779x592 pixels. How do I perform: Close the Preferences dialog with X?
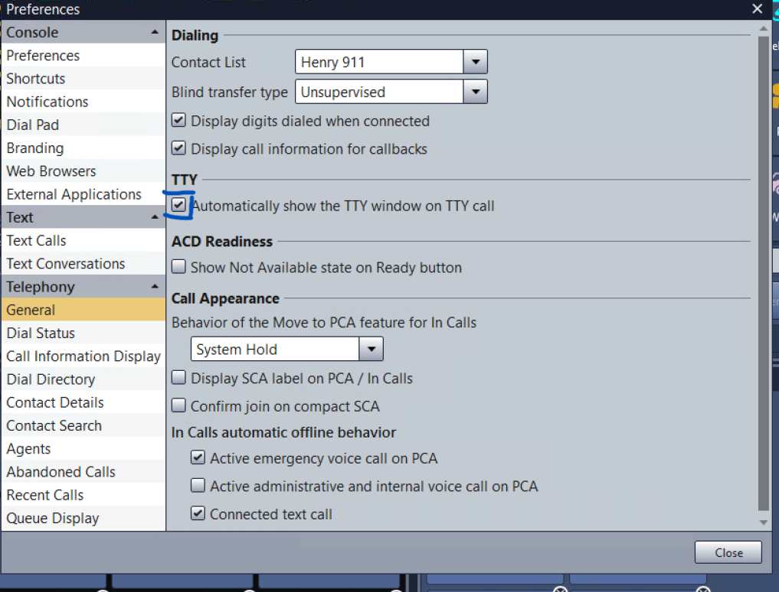click(757, 9)
